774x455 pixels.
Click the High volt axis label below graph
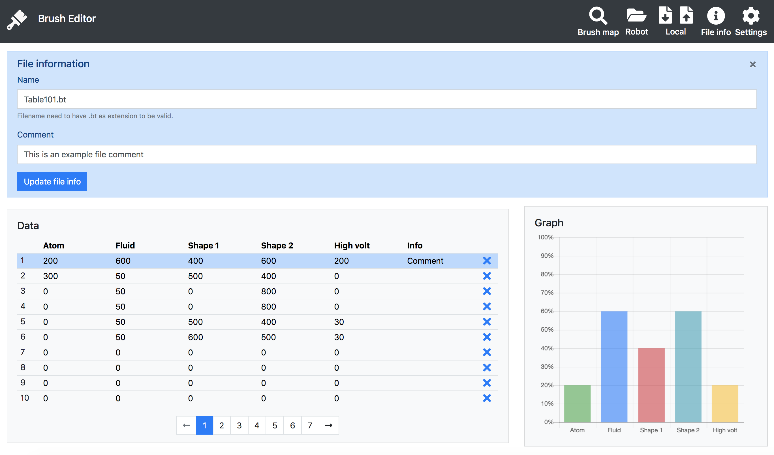(x=724, y=430)
